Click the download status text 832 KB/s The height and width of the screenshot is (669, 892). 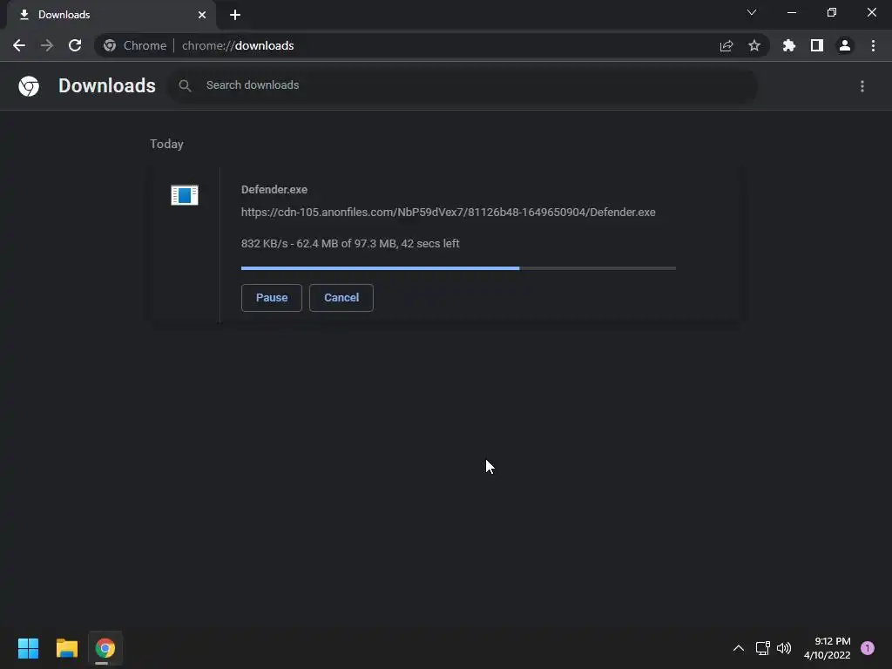pos(350,244)
